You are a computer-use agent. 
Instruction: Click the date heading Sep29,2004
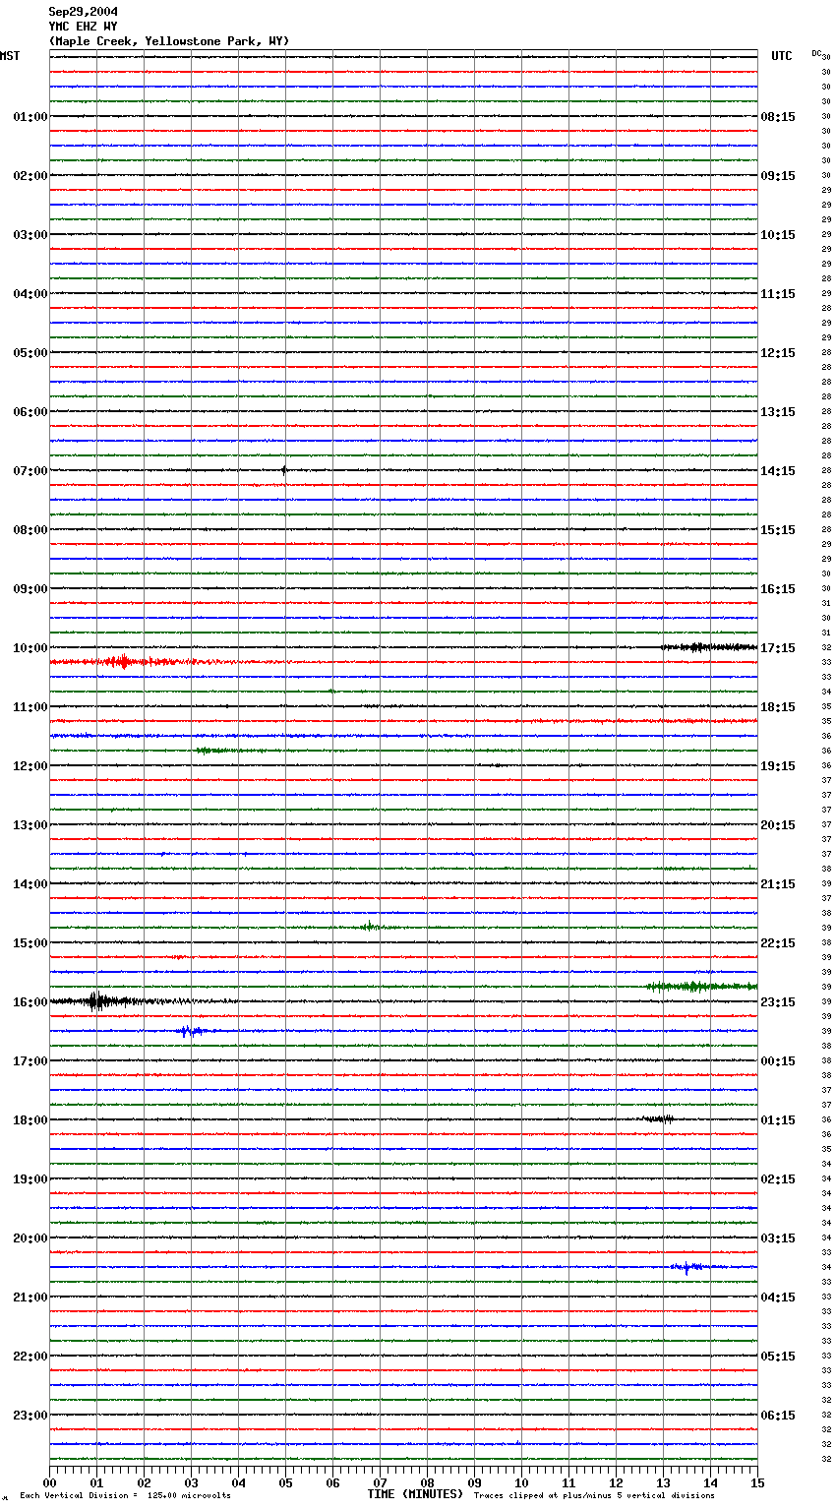coord(84,12)
